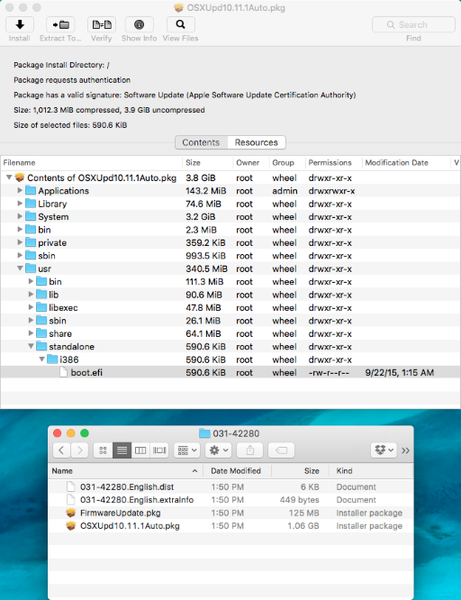Switch to the Resources tab
This screenshot has height=600, width=461.
pyautogui.click(x=257, y=142)
